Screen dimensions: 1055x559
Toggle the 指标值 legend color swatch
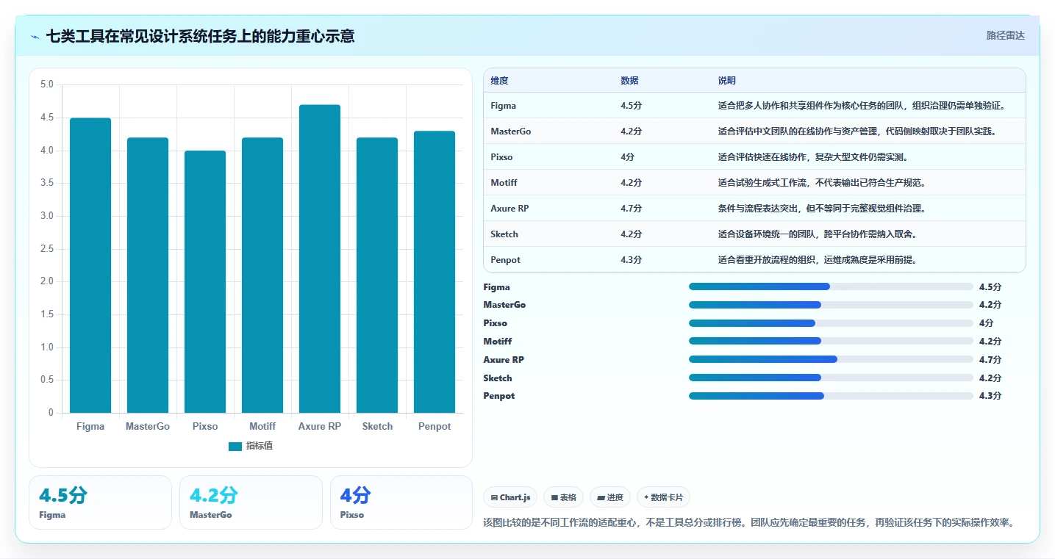pos(235,447)
